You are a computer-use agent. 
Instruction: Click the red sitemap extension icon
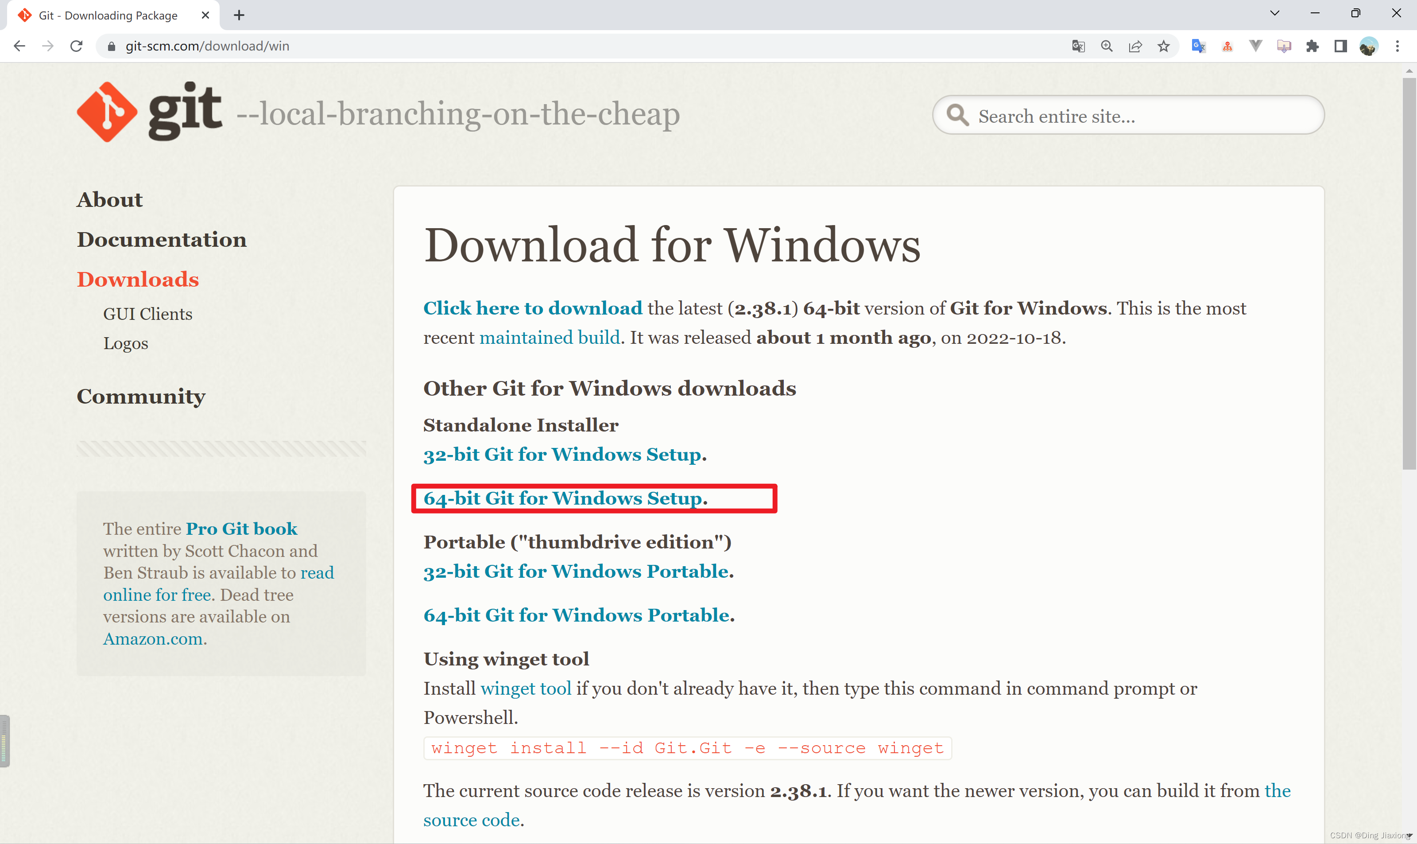[1227, 46]
